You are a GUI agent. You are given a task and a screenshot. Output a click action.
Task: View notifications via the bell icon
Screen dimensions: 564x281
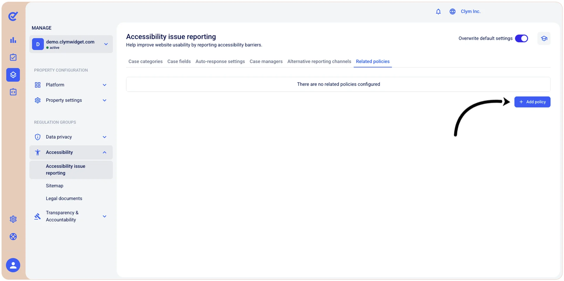click(x=438, y=11)
